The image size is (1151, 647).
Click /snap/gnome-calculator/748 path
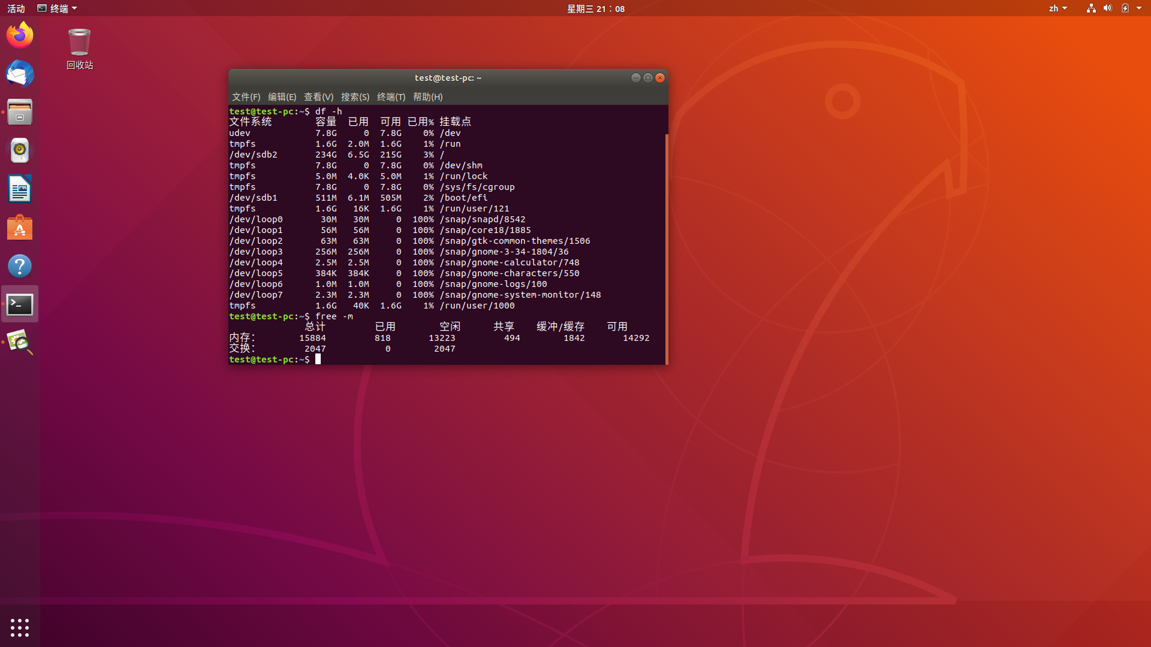(510, 262)
